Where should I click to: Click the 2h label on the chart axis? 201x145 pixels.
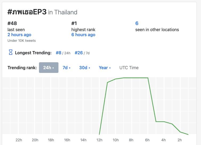tap(180, 140)
